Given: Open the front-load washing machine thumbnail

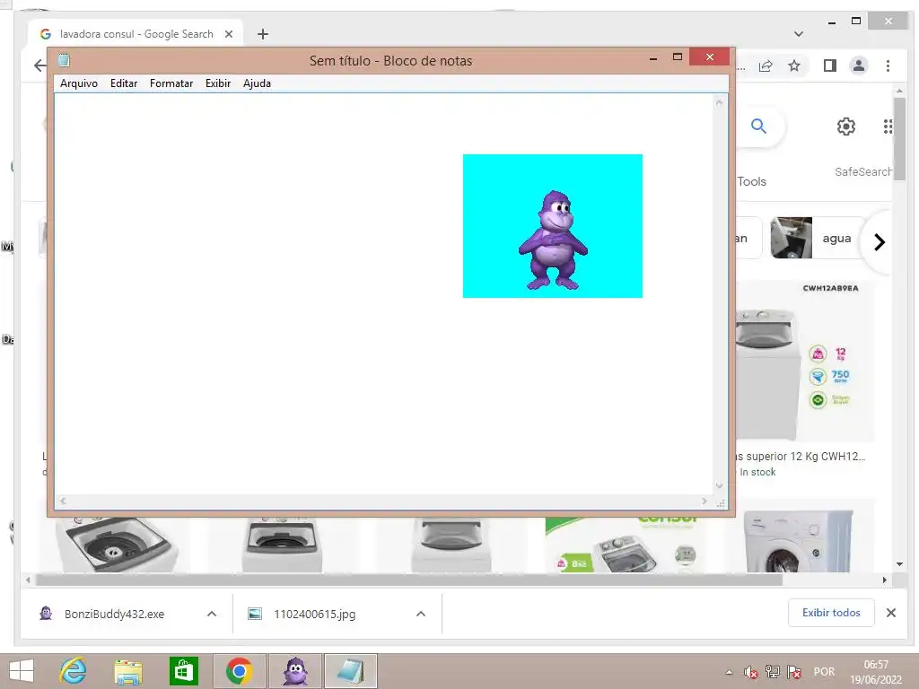Looking at the screenshot, I should [x=798, y=539].
